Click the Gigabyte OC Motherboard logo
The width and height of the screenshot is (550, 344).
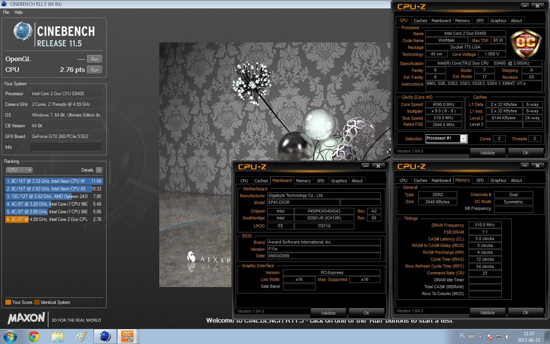point(526,44)
